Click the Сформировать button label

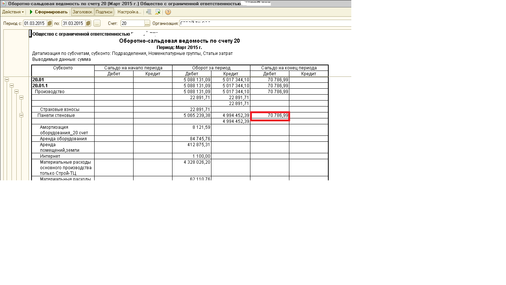pyautogui.click(x=51, y=12)
